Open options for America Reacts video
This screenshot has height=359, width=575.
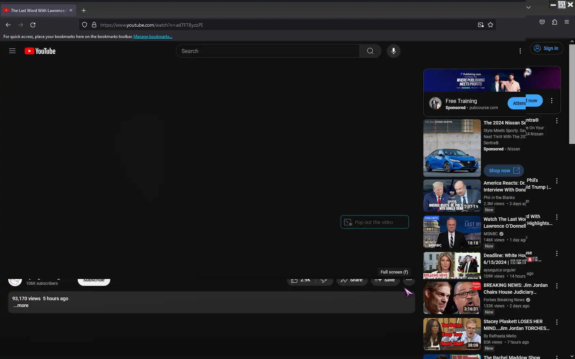tap(557, 181)
